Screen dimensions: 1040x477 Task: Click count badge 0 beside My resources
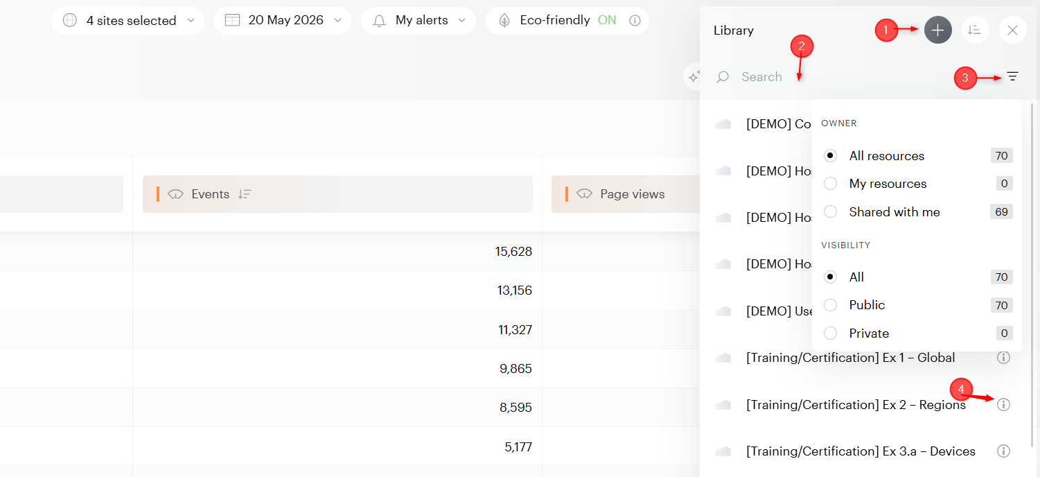(x=1005, y=184)
